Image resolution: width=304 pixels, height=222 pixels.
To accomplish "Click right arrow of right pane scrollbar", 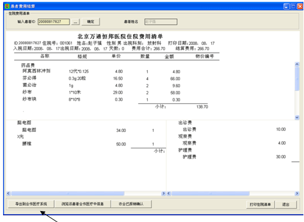I will [297, 193].
